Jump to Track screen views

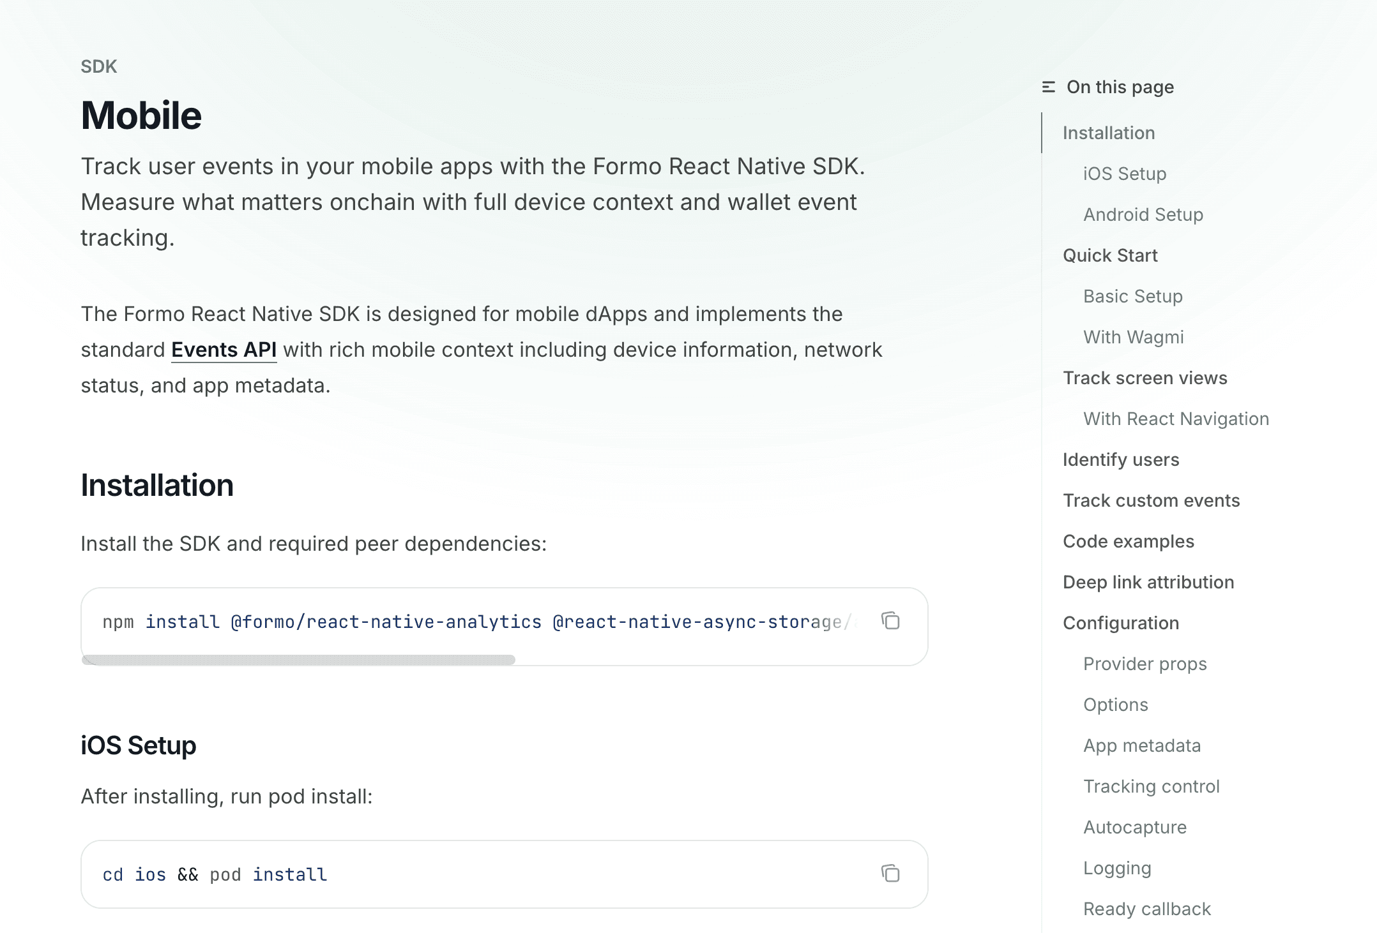click(x=1145, y=378)
